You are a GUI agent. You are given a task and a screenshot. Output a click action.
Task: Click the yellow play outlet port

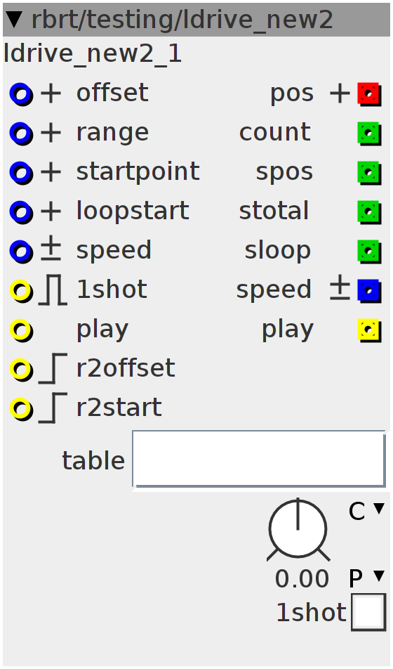(x=368, y=330)
